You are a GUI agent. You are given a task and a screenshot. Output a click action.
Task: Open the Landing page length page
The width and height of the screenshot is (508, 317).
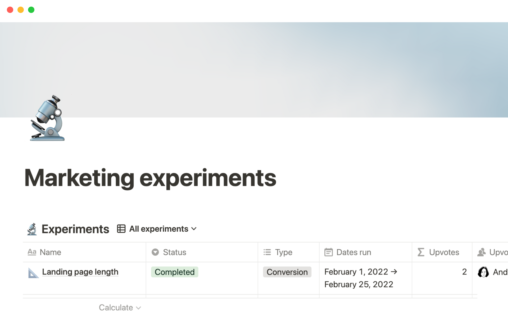pos(80,272)
